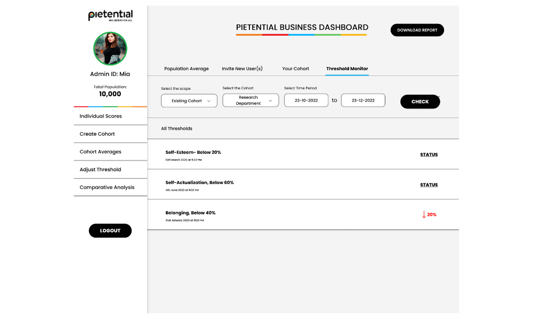Click the Pietential logo
This screenshot has height=319, width=533.
pyautogui.click(x=110, y=15)
